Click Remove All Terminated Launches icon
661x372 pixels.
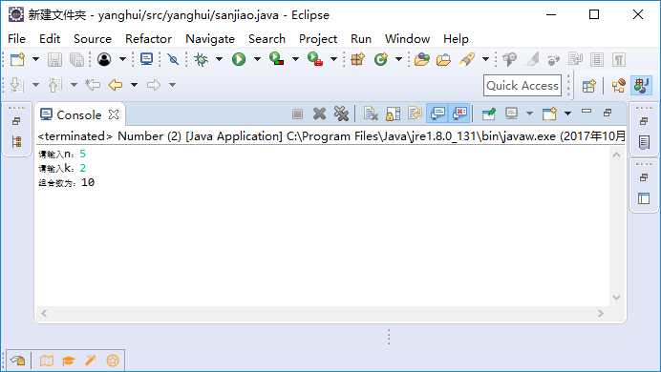[x=341, y=114]
